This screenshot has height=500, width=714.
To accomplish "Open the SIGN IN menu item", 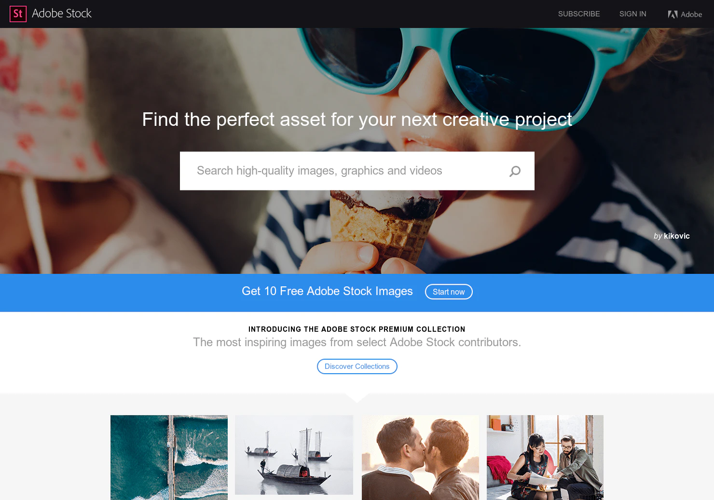I will pos(632,14).
